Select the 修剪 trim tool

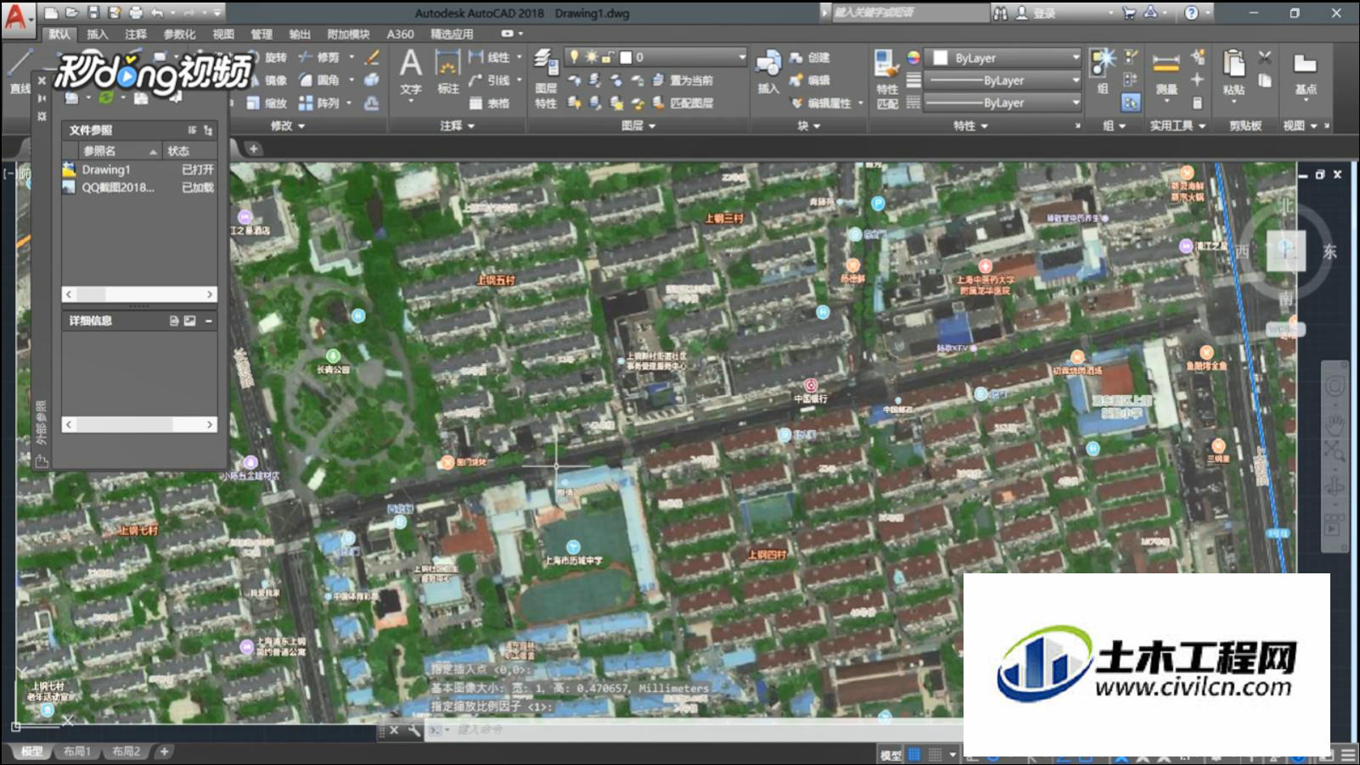point(319,57)
